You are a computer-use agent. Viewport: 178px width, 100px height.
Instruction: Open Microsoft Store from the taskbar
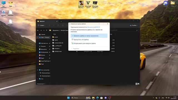point(102,98)
